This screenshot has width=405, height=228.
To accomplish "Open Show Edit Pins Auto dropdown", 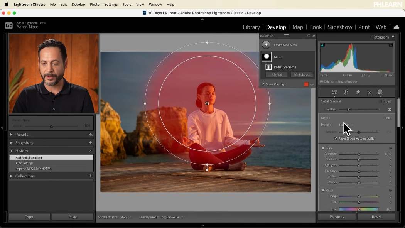I will [126, 218].
